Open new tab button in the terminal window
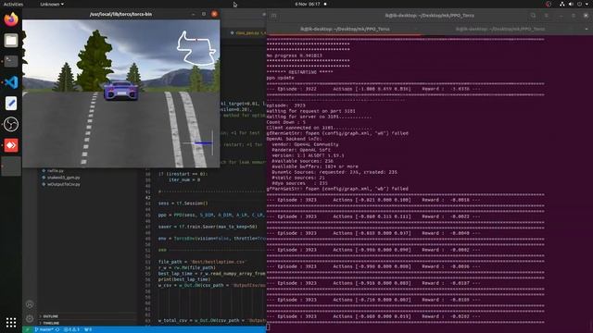Image resolution: width=593 pixels, height=333 pixels. point(274,16)
